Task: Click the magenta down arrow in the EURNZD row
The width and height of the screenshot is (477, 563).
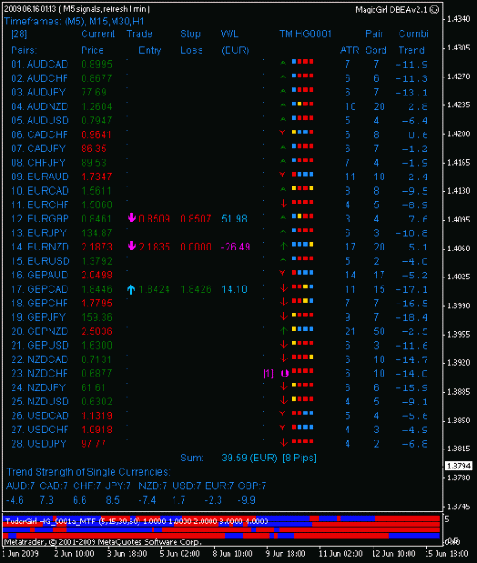Action: click(131, 246)
